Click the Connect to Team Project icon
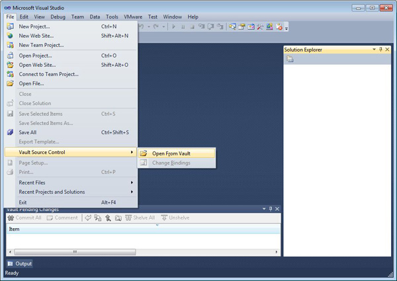 11,74
